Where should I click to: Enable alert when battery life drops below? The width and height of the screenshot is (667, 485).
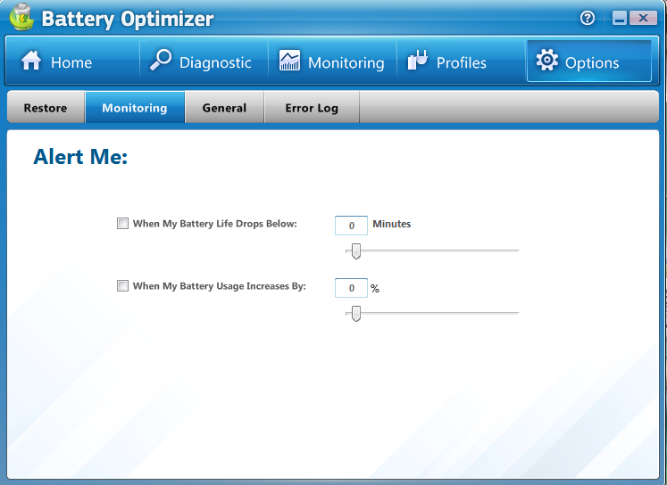[x=122, y=224]
